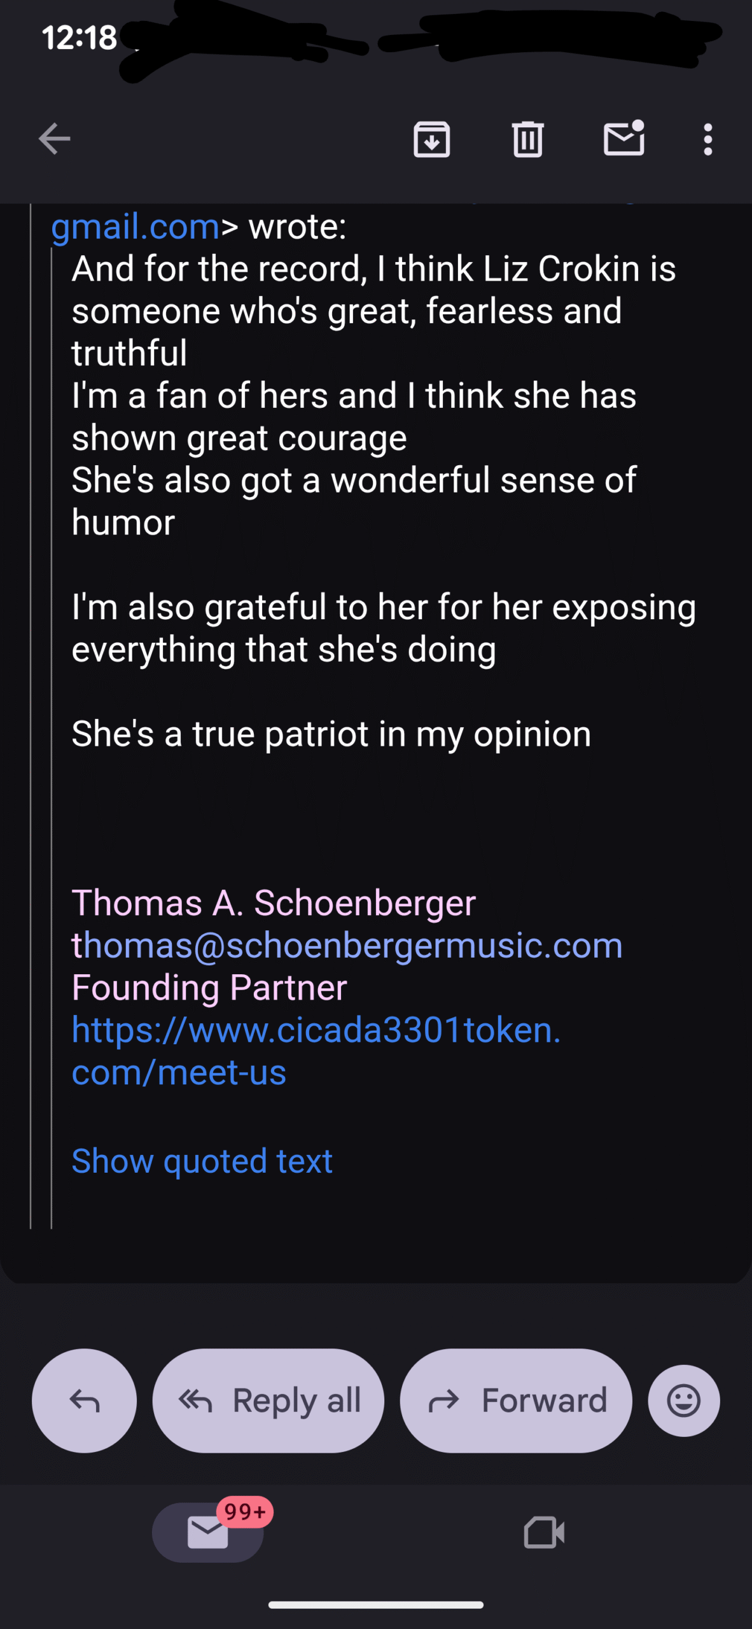Open the cicada3301token.com meet-us link
The width and height of the screenshot is (752, 1629).
[x=316, y=1050]
